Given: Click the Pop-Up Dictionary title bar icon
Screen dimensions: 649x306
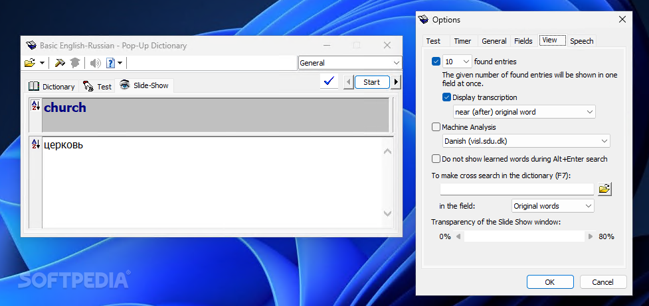Looking at the screenshot, I should [31, 46].
